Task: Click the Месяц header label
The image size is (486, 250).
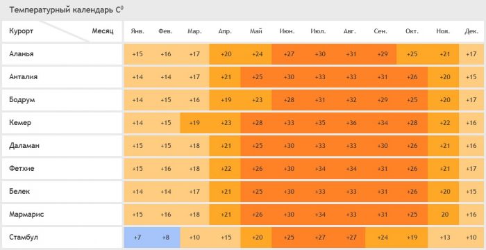Action: [103, 31]
